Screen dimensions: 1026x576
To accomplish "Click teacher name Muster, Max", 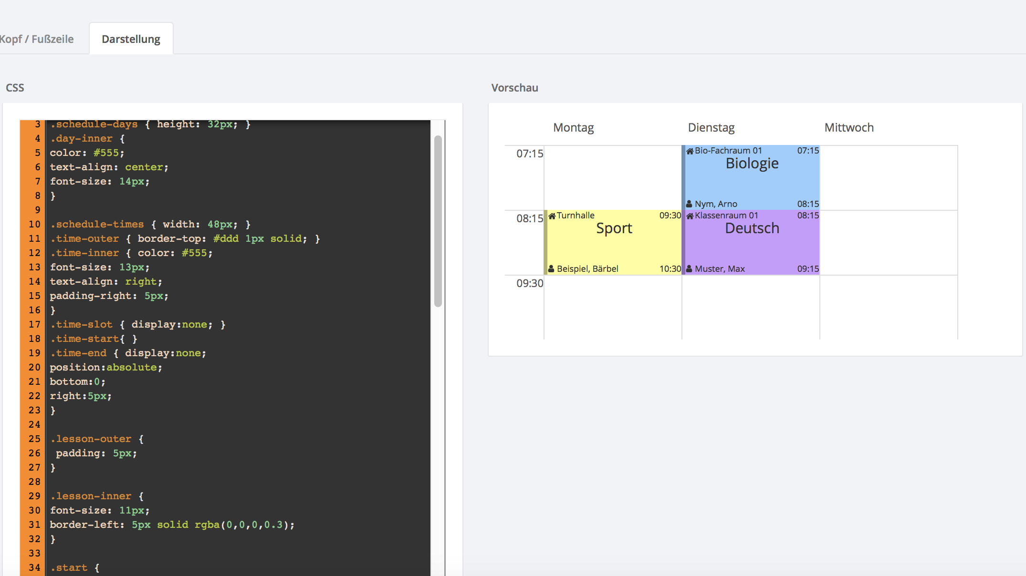I will [720, 269].
